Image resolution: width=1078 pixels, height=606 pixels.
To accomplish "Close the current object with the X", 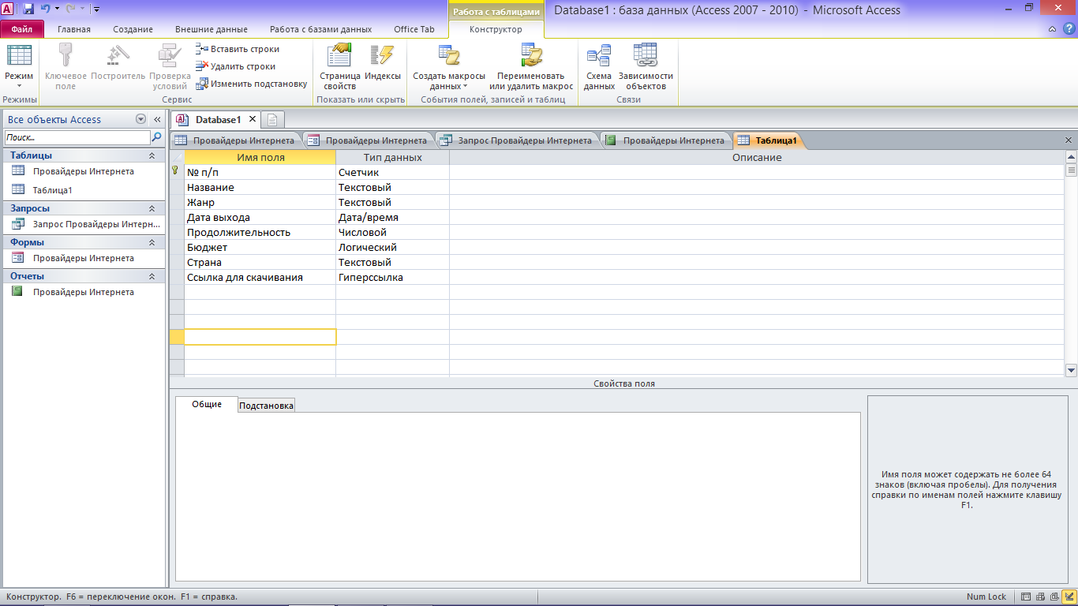I will pyautogui.click(x=1069, y=140).
